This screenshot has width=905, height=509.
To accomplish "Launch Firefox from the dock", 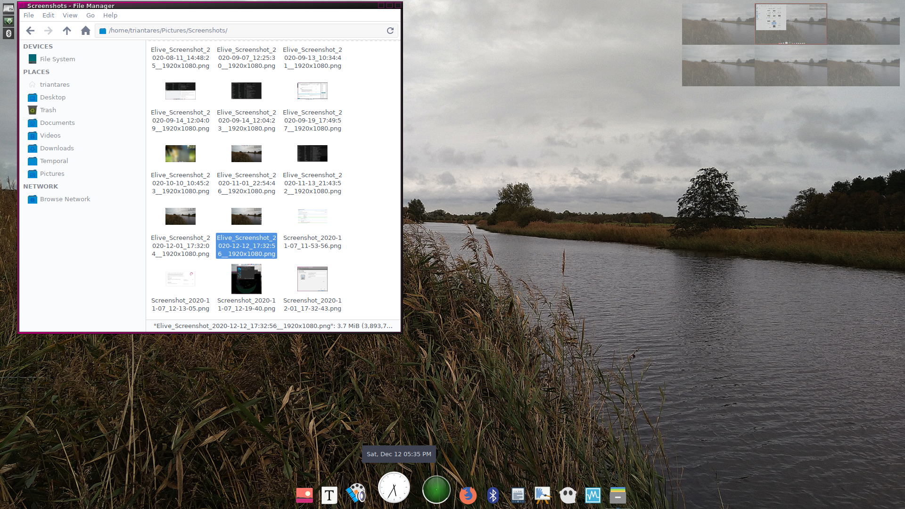I will pyautogui.click(x=468, y=495).
